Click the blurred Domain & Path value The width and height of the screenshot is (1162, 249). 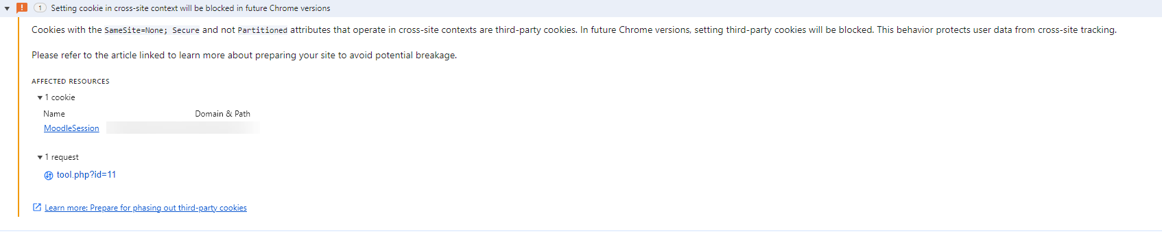tap(183, 128)
